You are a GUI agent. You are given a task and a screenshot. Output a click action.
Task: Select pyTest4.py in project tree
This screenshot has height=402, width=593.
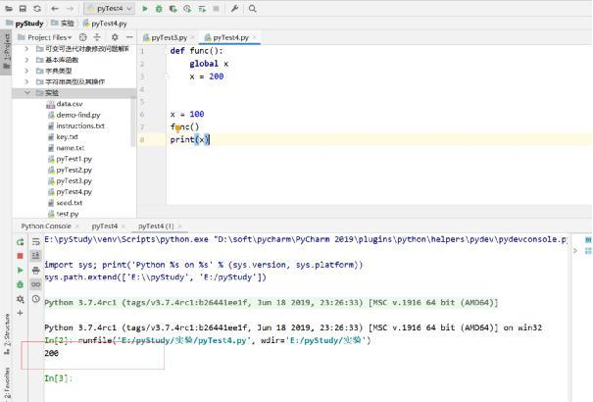coord(74,192)
